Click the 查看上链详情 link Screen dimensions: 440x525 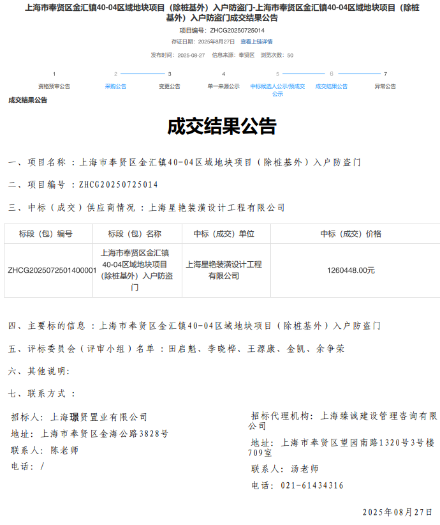point(256,42)
